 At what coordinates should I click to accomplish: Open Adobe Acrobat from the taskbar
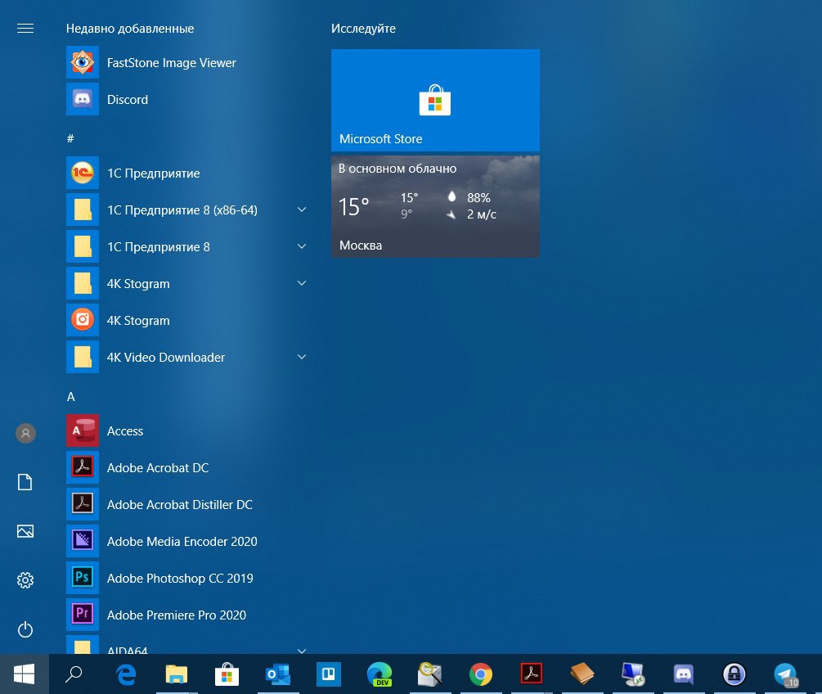point(531,674)
